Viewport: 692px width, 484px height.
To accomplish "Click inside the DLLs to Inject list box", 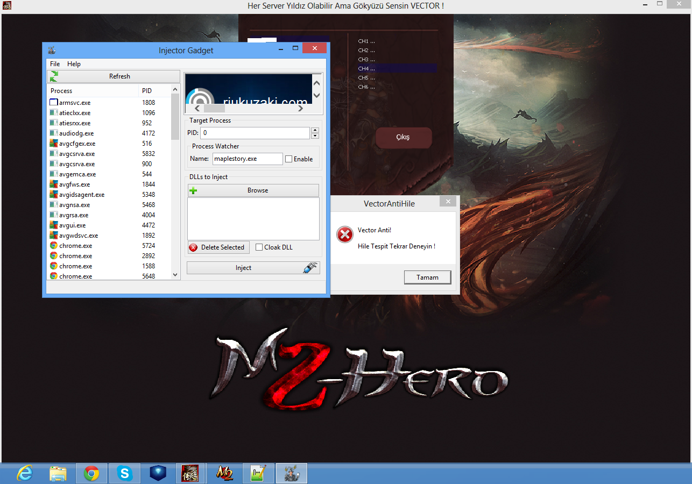I will (x=253, y=219).
